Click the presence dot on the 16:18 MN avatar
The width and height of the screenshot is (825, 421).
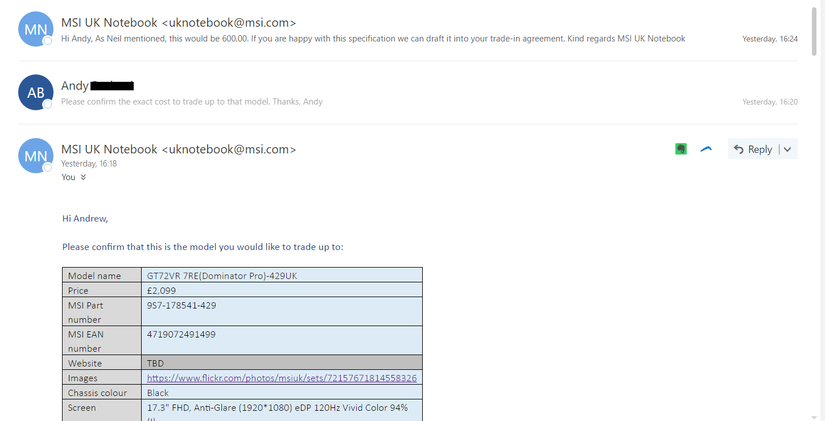pyautogui.click(x=48, y=167)
